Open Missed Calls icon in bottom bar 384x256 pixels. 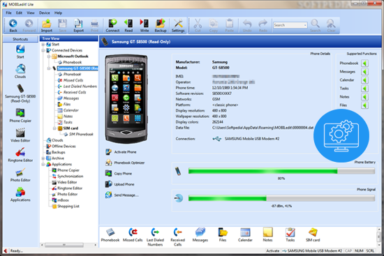(x=133, y=235)
